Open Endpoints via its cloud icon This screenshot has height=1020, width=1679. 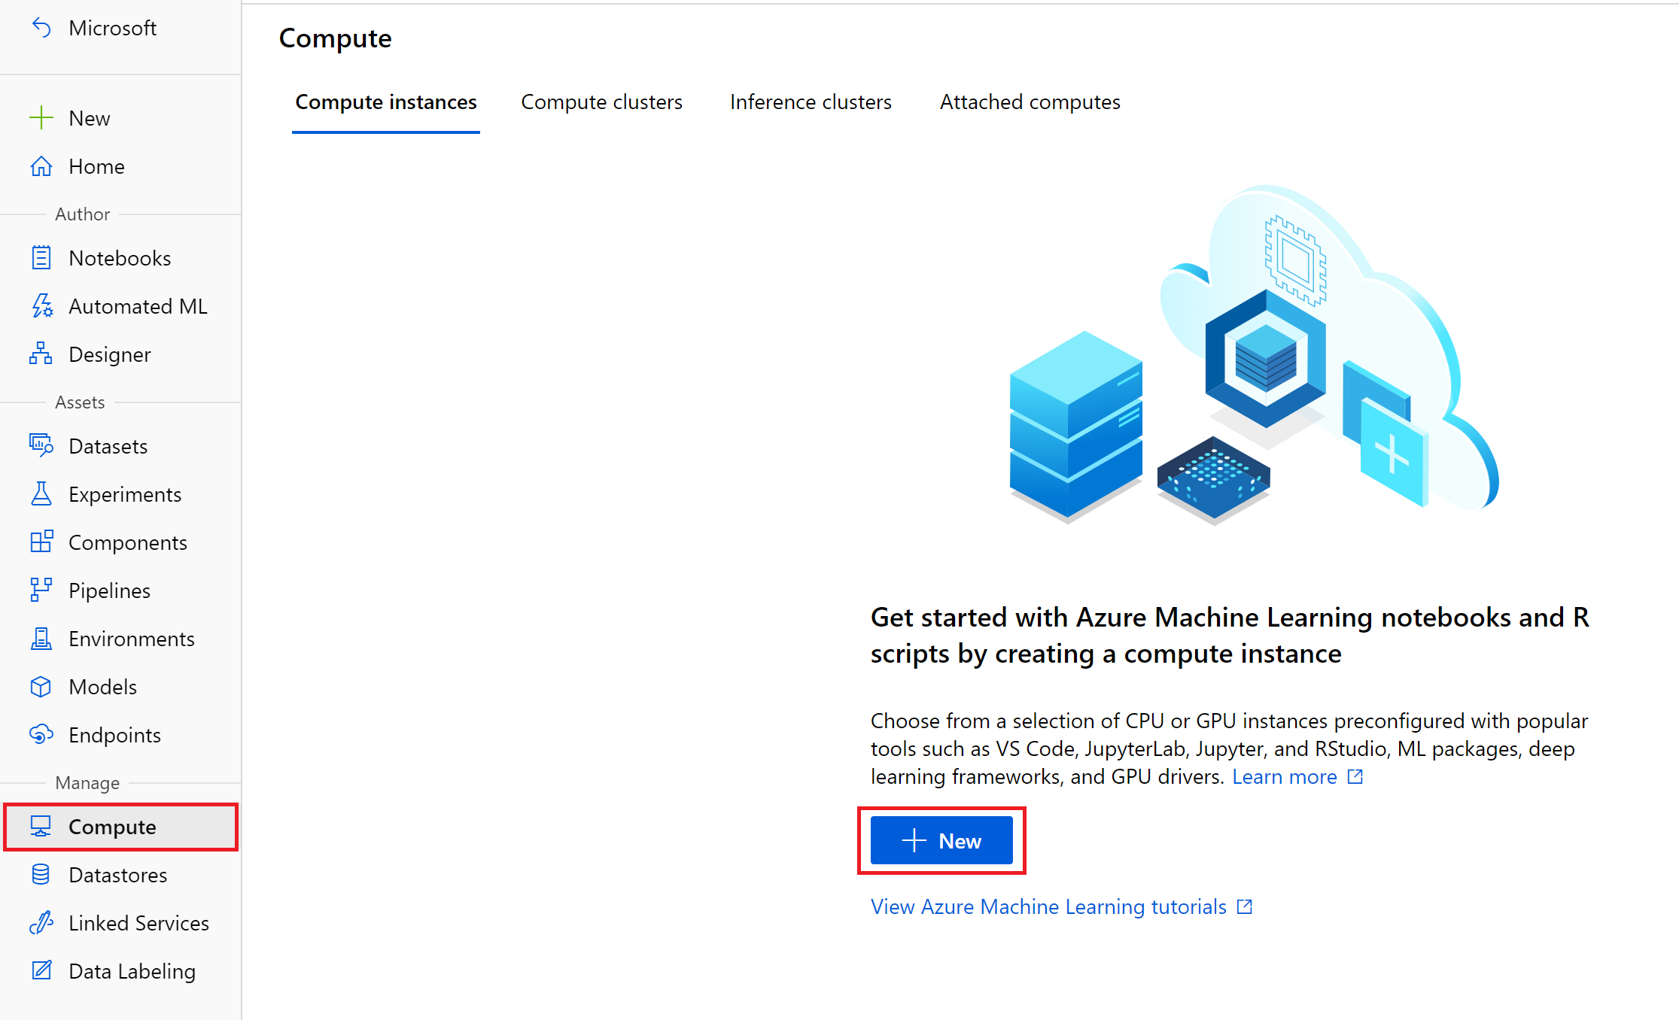[x=41, y=735]
